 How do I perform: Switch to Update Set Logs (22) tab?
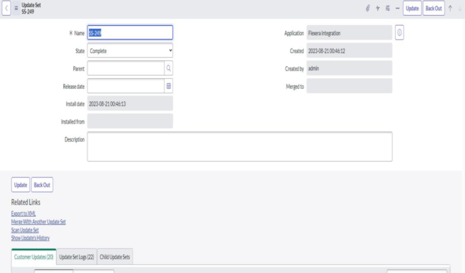77,257
